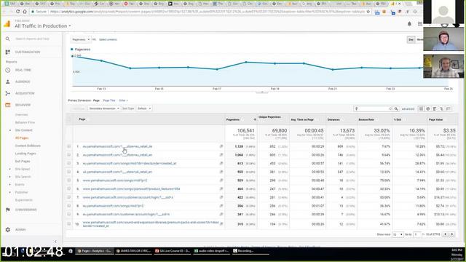Viewport: 466px width, 262px height.
Task: Select the Page Title primary dimension
Action: coord(109,100)
